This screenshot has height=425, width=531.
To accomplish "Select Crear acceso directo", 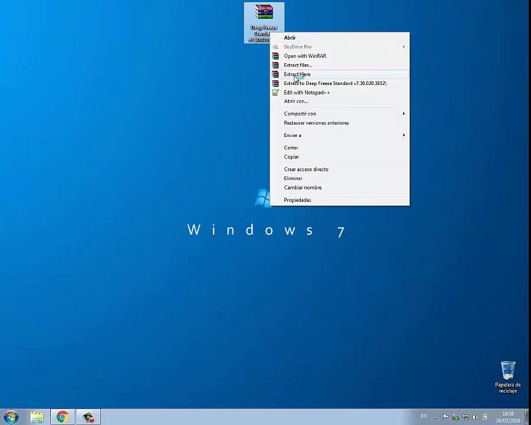I will click(x=340, y=169).
